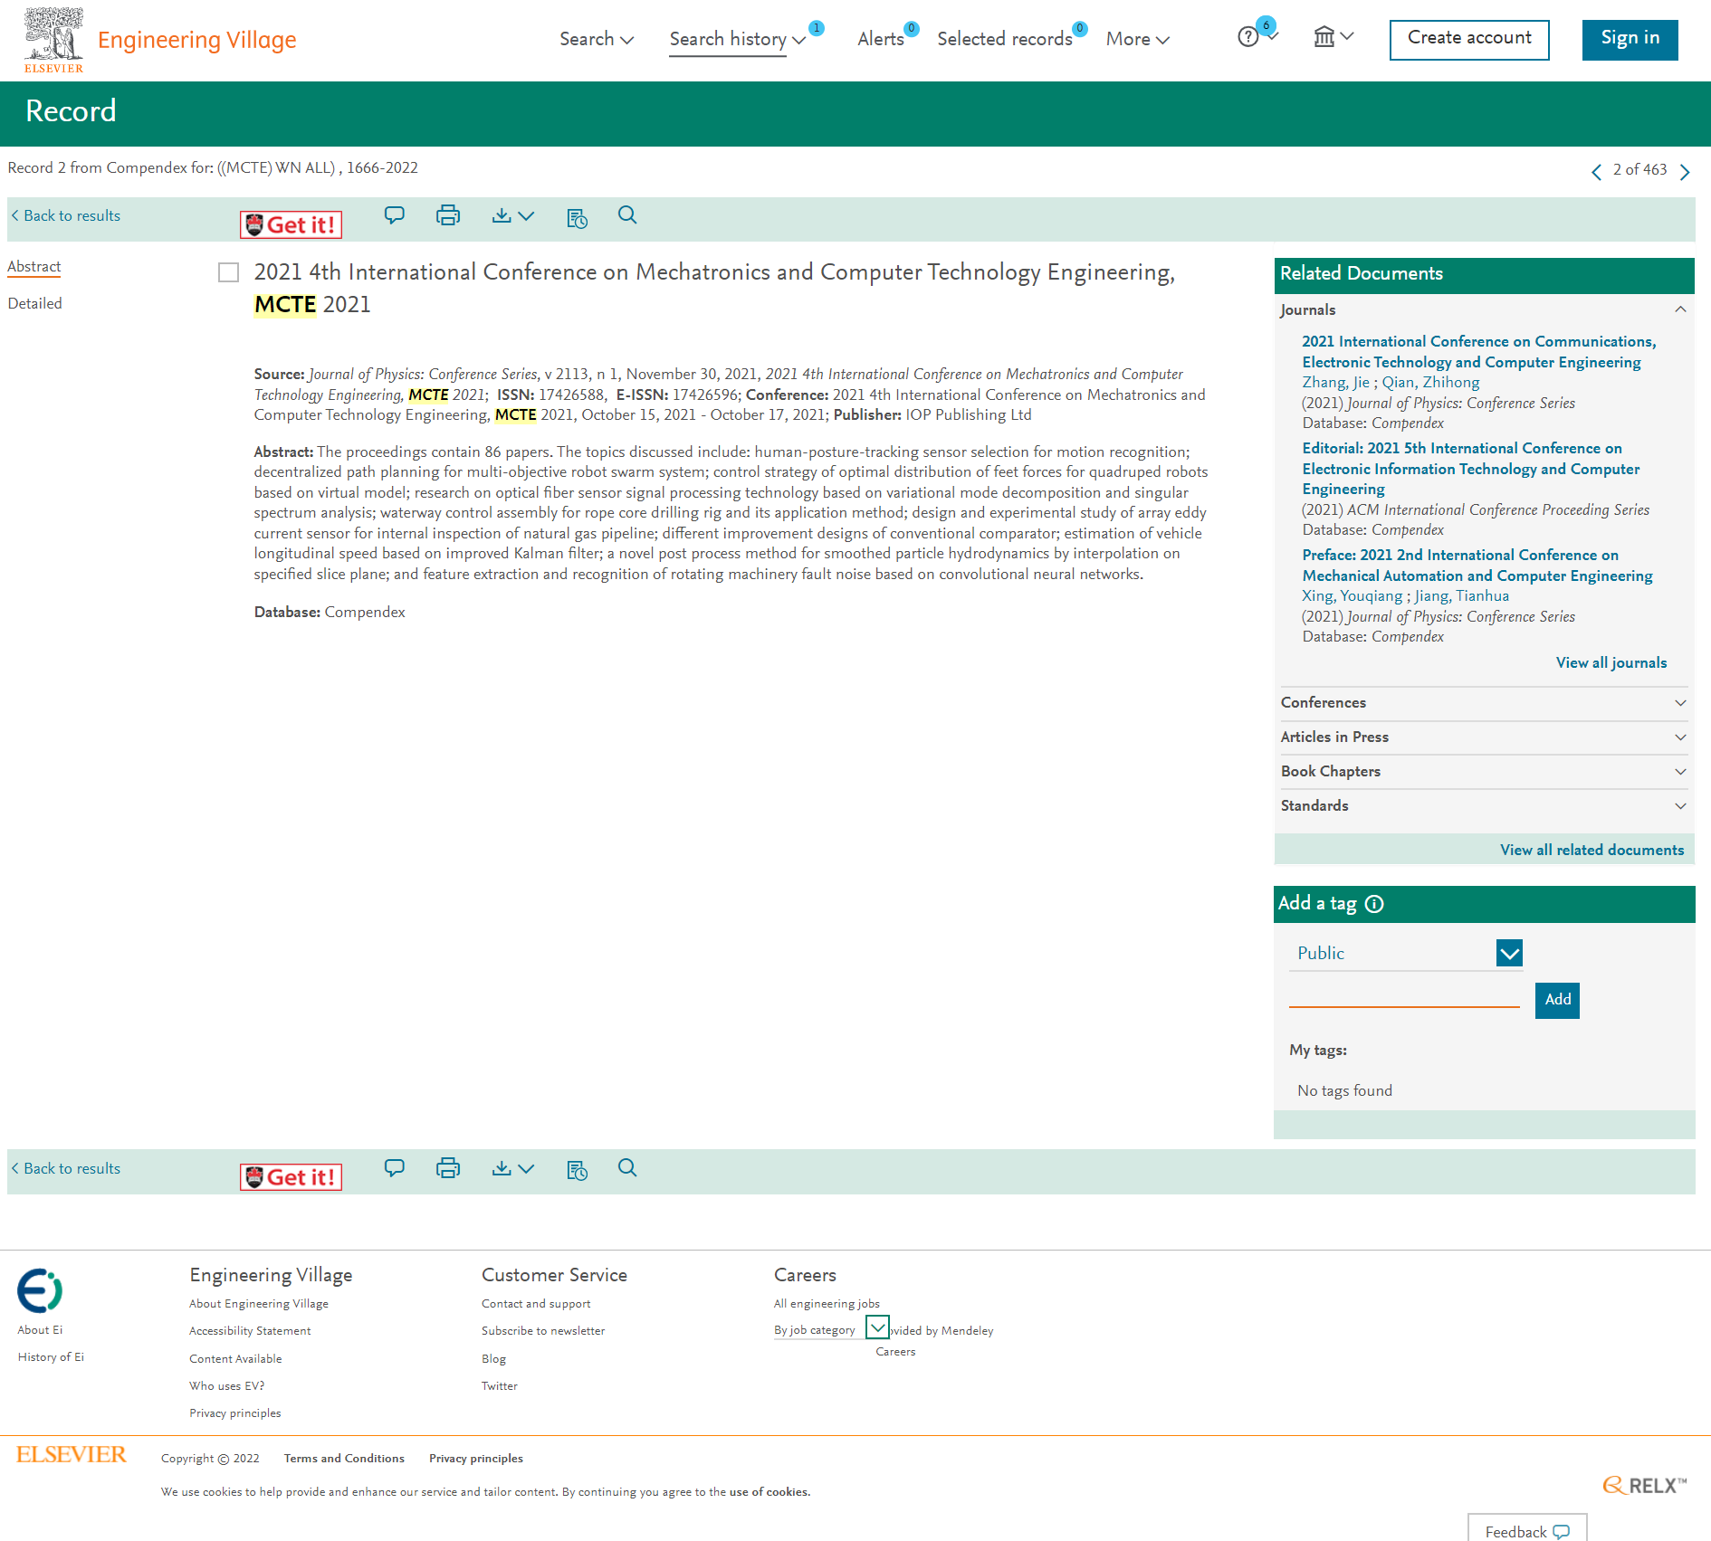This screenshot has width=1711, height=1541.
Task: Click bottom toolbar magnifier search icon
Action: point(627,1167)
